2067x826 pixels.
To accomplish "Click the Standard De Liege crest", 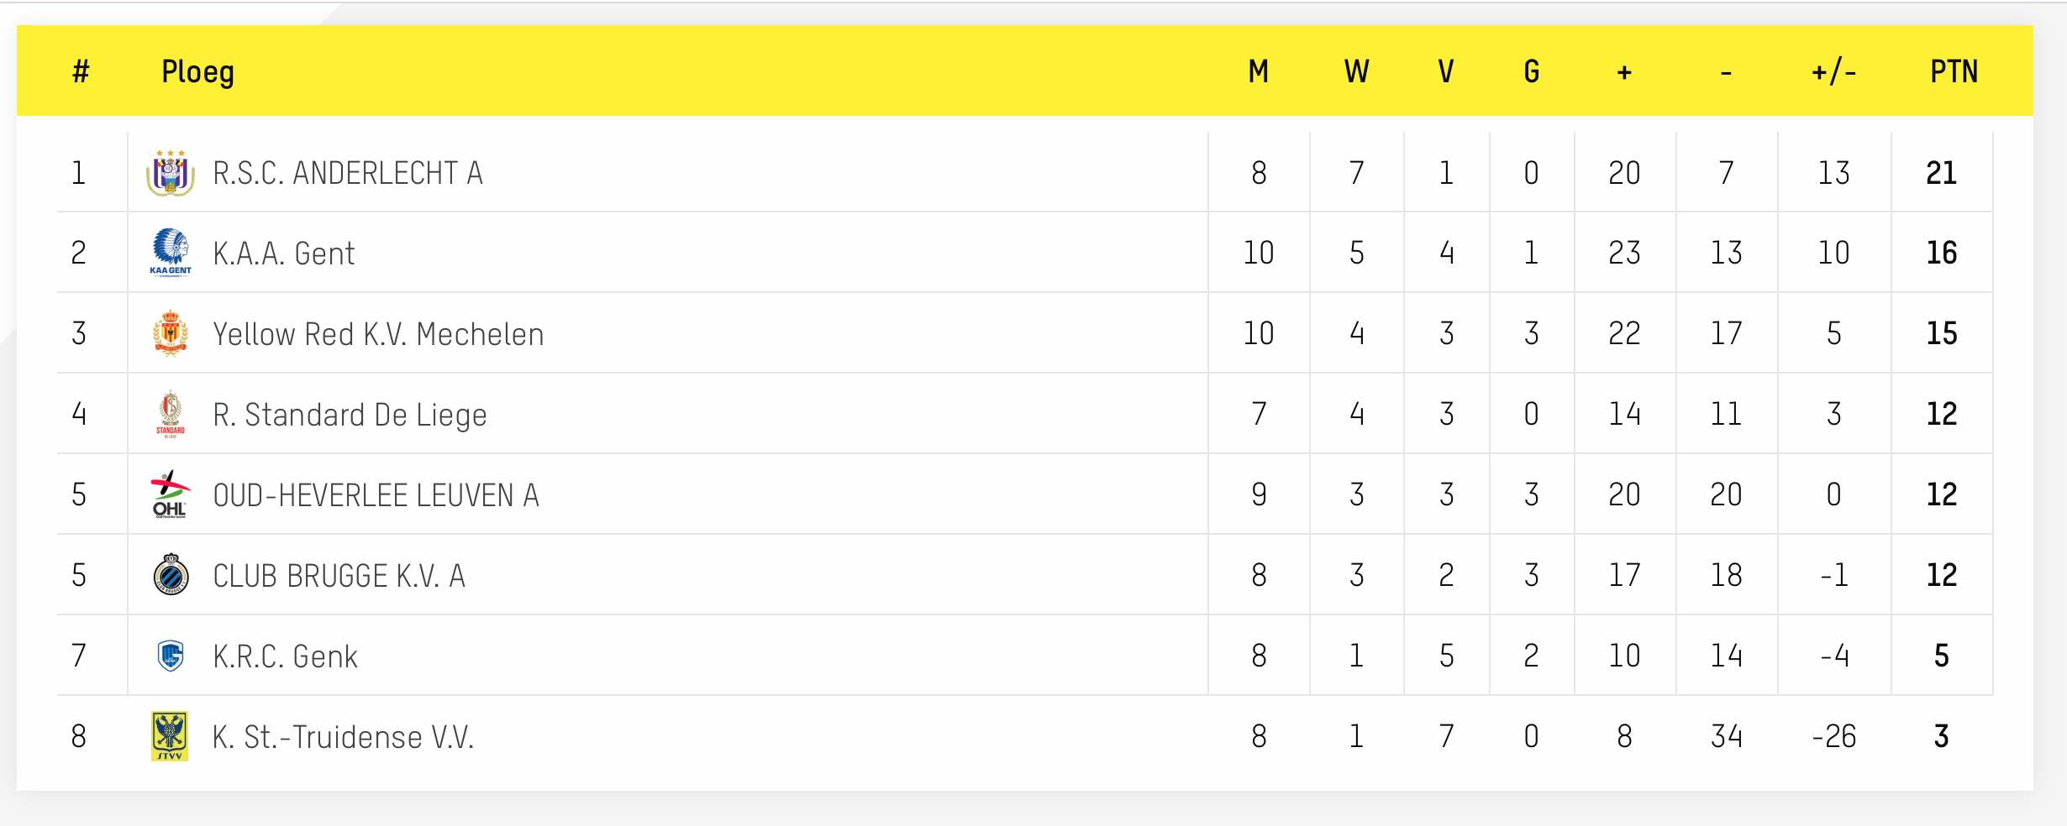I will (x=171, y=414).
